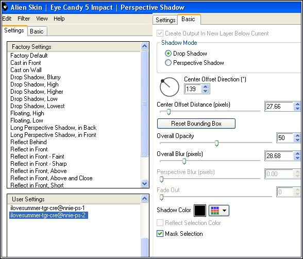Viewport: 303px width, 259px height.
Task: Switch to the right panel Settings tab
Action: click(165, 20)
